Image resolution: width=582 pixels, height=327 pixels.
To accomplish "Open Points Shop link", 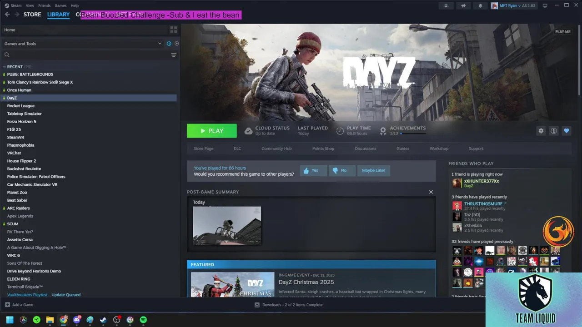I will pyautogui.click(x=323, y=149).
